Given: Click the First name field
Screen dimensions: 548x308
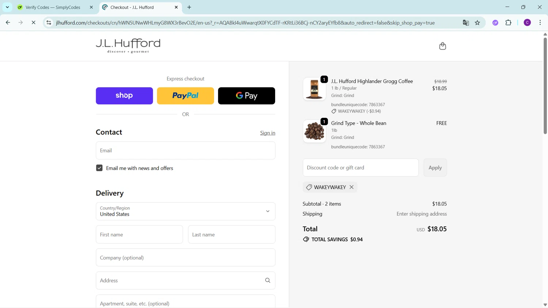Looking at the screenshot, I should 139,234.
